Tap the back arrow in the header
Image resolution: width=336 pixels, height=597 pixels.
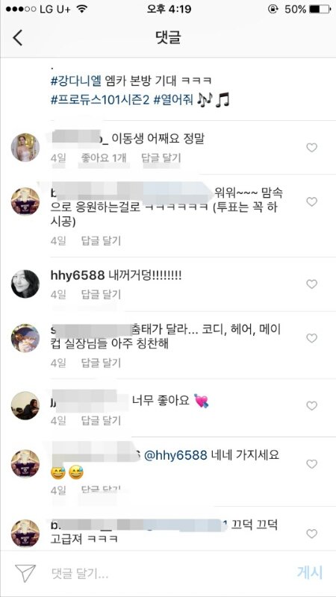click(x=18, y=38)
